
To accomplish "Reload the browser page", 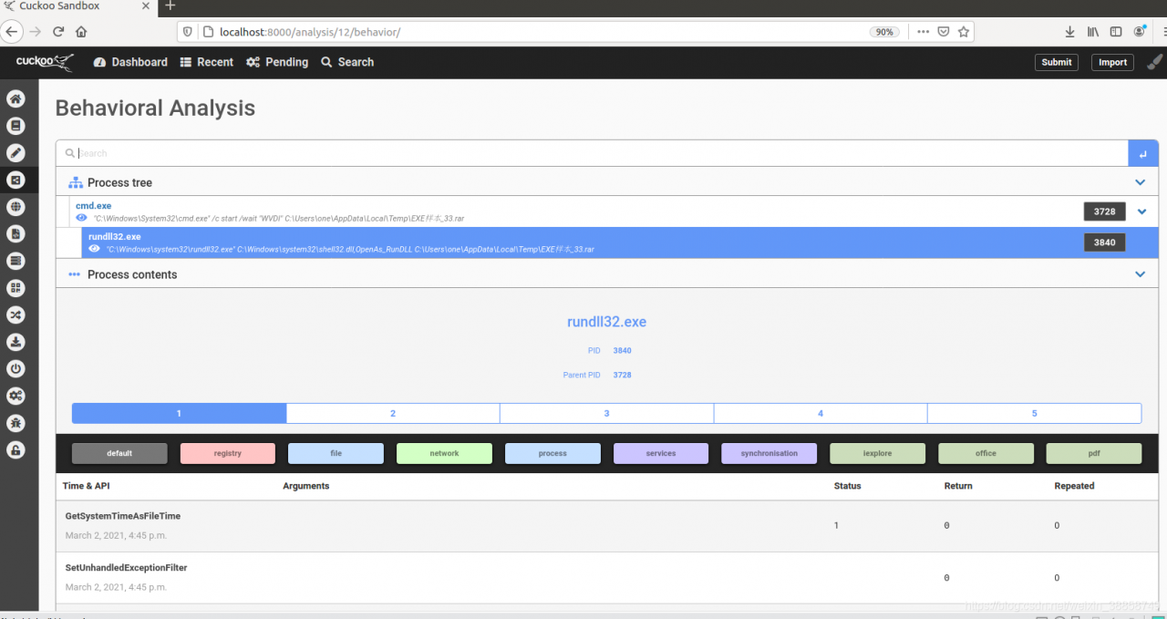I will 58,31.
